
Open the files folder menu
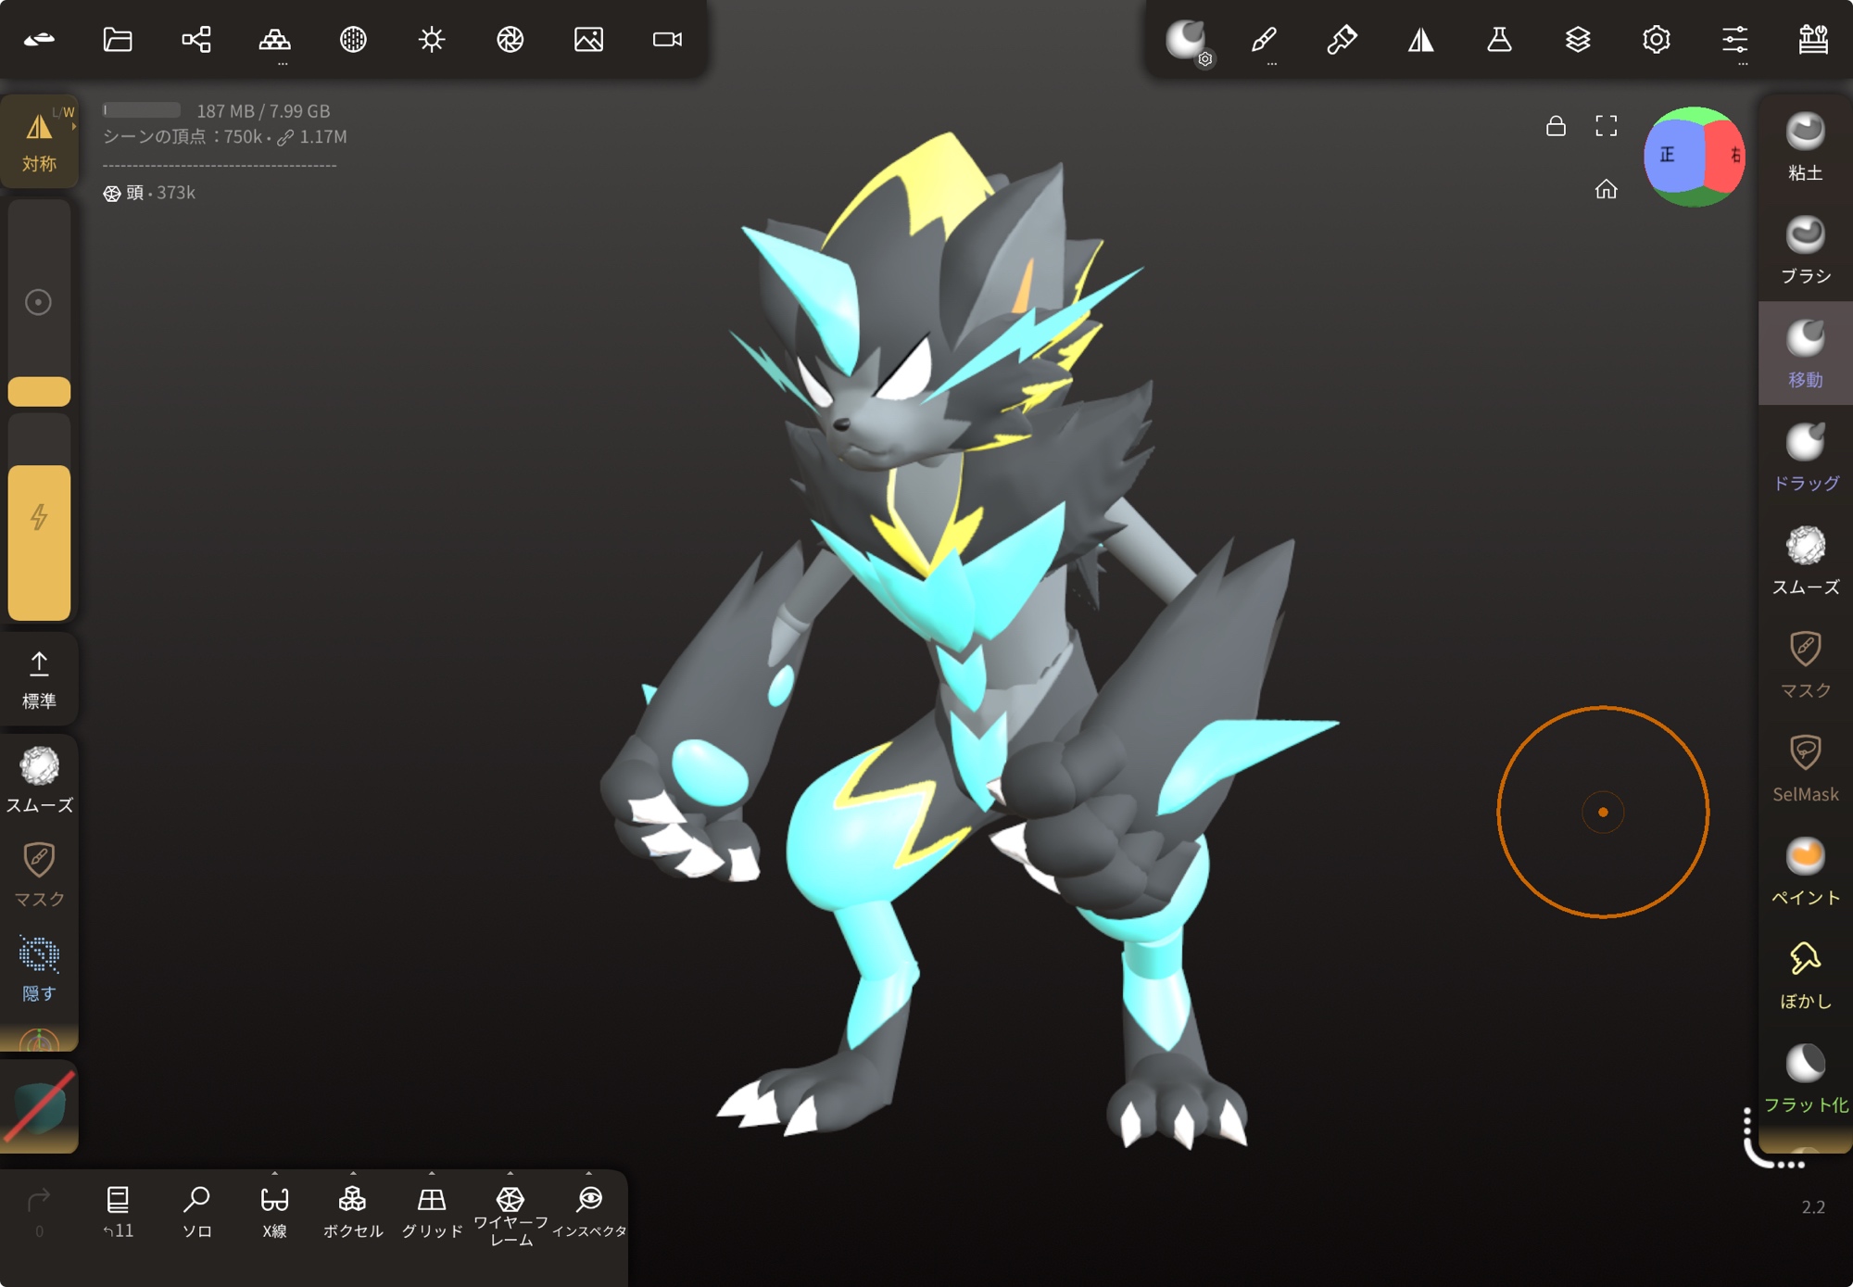coord(118,39)
